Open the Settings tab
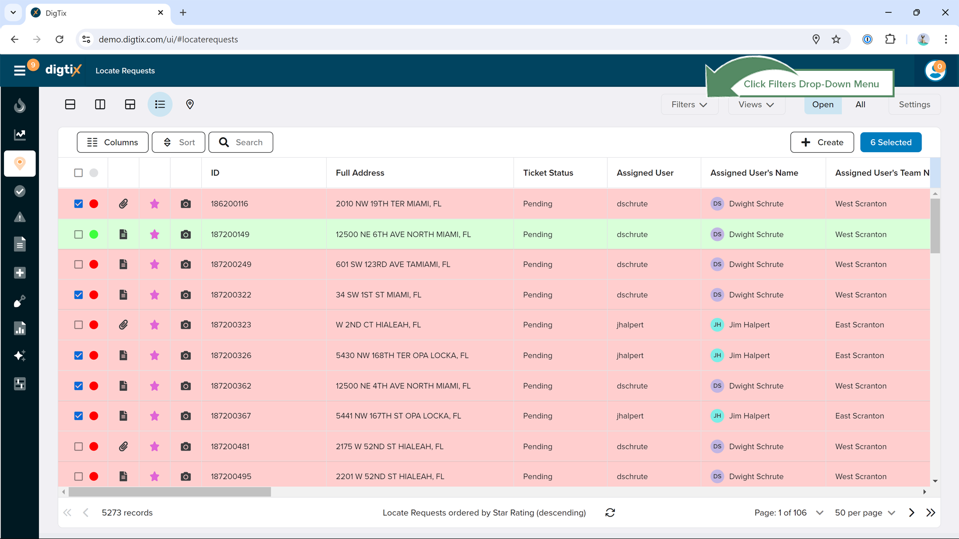The height and width of the screenshot is (539, 959). [914, 104]
